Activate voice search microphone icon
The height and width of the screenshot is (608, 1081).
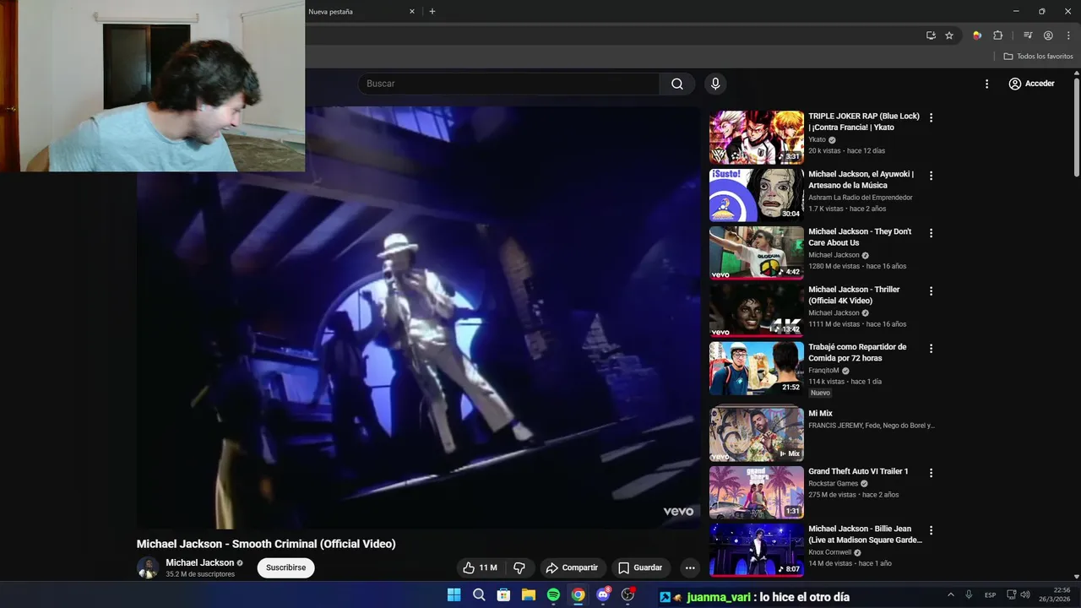click(x=715, y=84)
